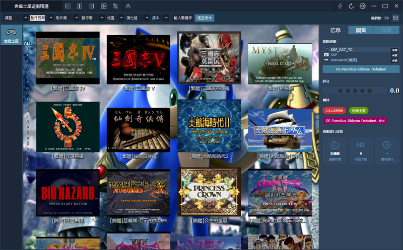Click the refresh icon in title bar
403x250 pixels.
351,6
